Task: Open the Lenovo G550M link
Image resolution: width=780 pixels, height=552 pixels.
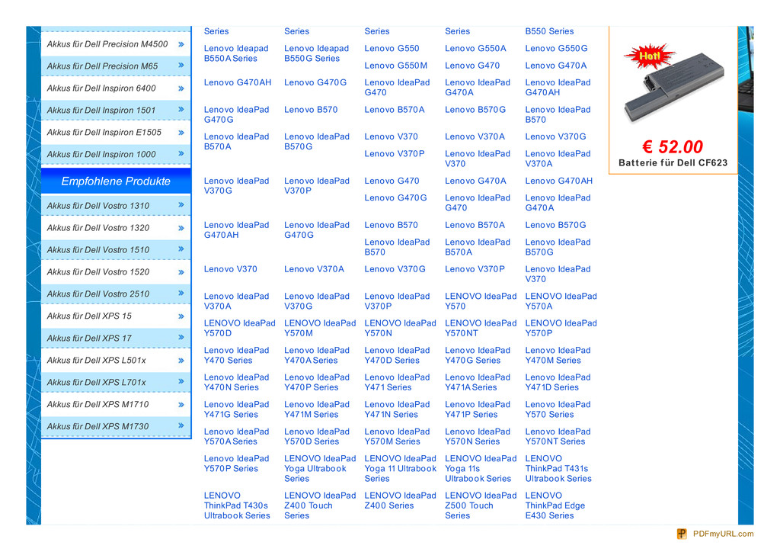Action: [395, 66]
